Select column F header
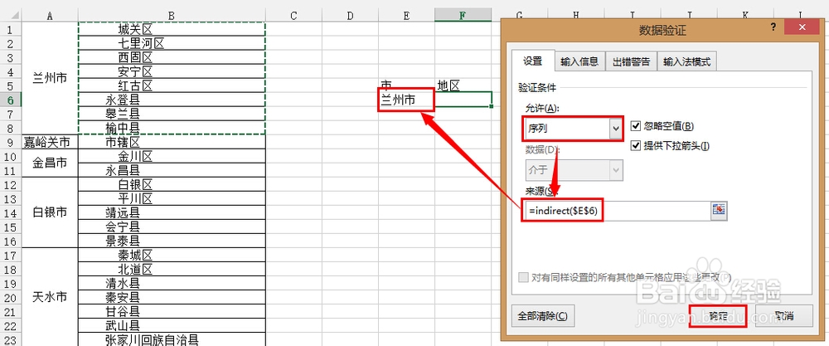This screenshot has width=829, height=346. tap(463, 15)
